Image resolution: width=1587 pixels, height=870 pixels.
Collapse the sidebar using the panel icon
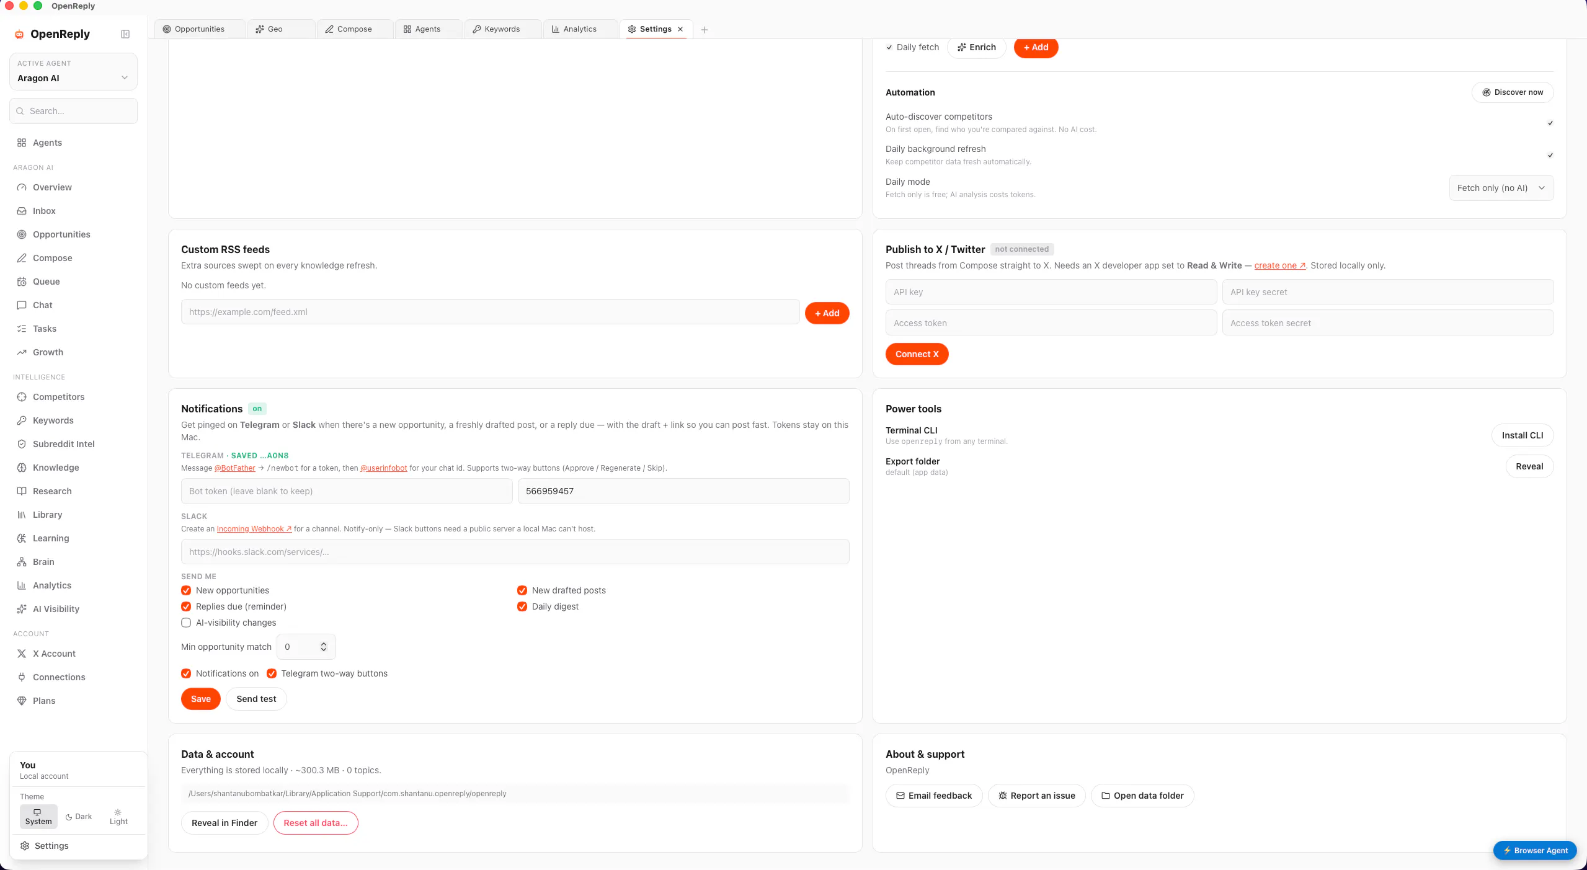click(x=125, y=34)
